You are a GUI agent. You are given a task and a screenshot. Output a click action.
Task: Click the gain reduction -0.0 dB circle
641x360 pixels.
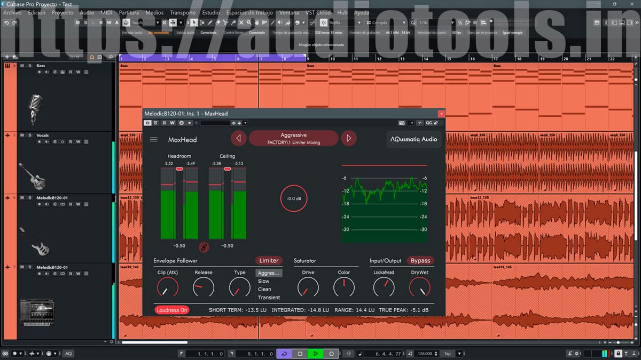(294, 198)
